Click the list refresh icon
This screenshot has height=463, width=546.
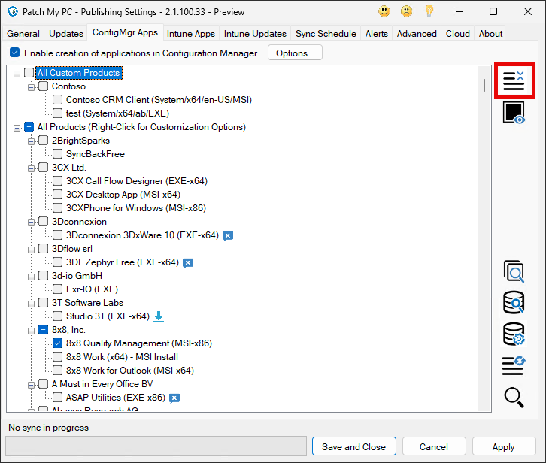pos(514,365)
